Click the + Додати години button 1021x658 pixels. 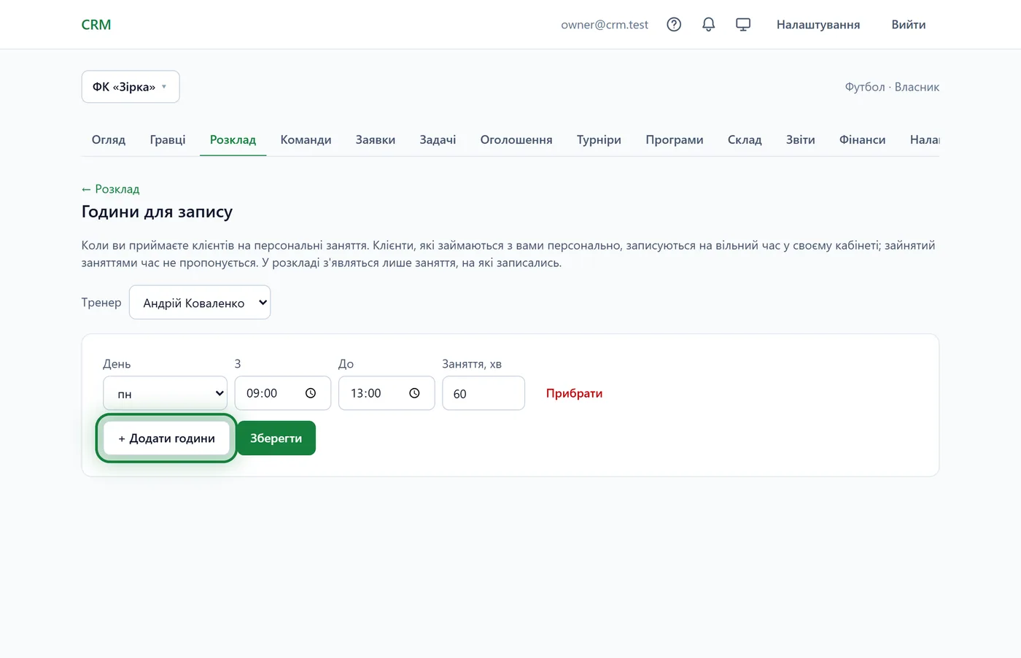pos(166,438)
